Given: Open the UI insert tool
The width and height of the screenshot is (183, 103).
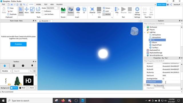Looking at the screenshot, I should (84, 10).
